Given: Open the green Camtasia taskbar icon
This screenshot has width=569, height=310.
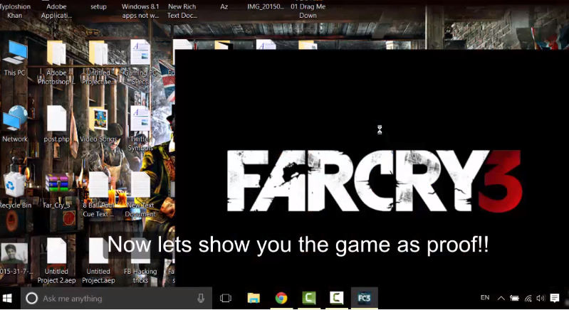Looking at the screenshot, I should point(309,299).
